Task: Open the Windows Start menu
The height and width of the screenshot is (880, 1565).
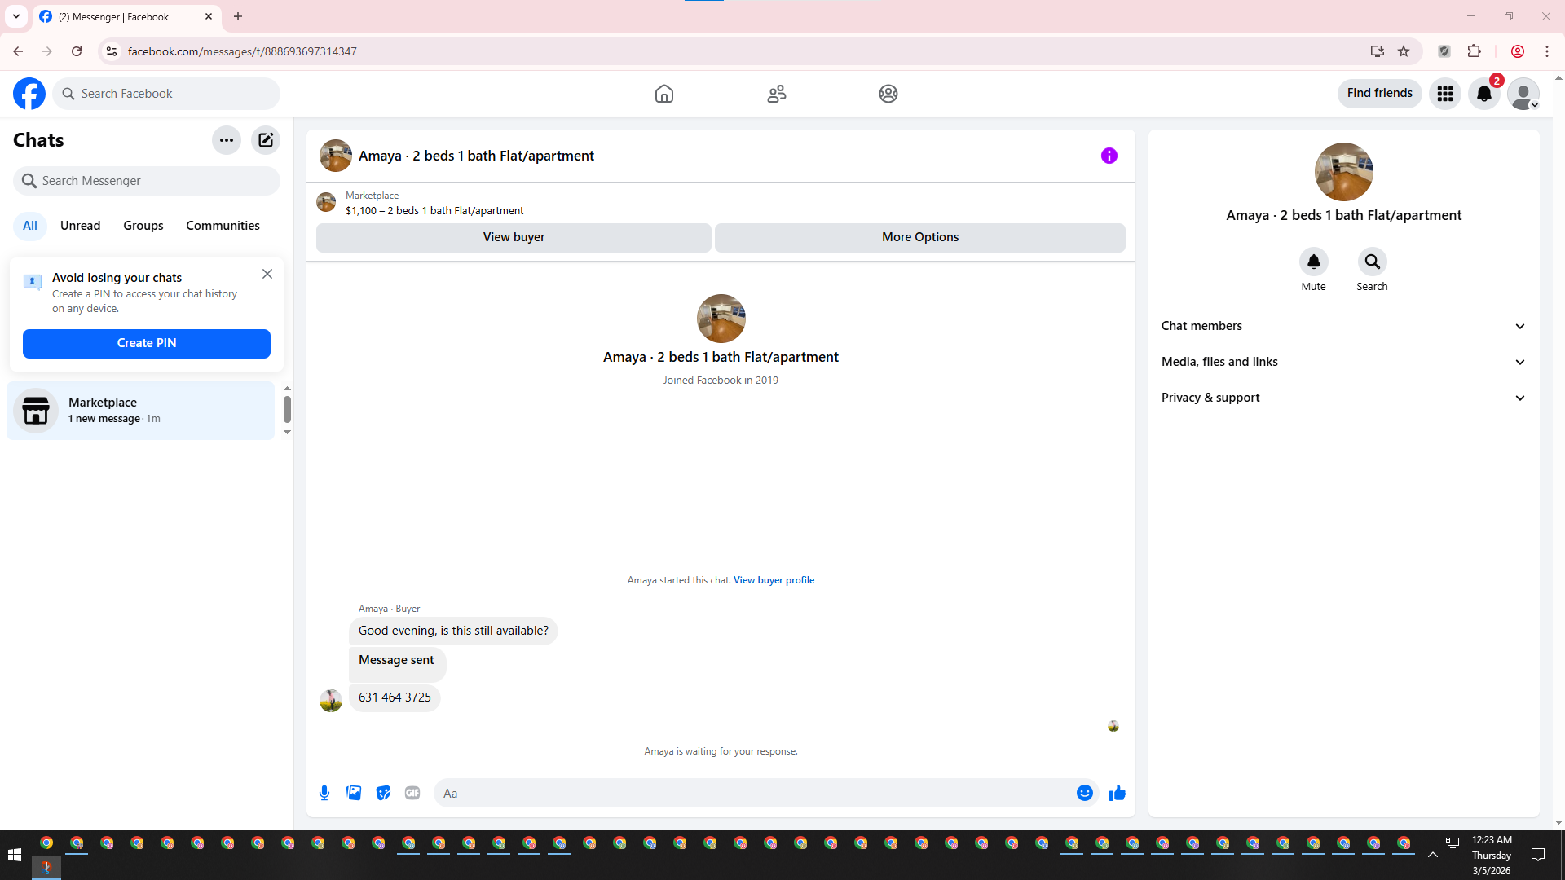Action: [15, 855]
